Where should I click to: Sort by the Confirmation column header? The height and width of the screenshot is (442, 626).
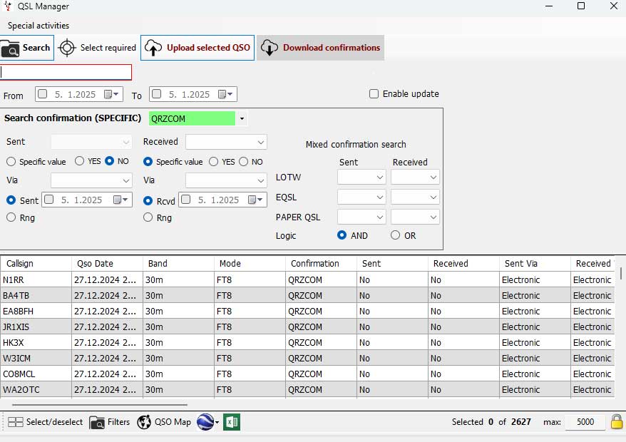321,264
